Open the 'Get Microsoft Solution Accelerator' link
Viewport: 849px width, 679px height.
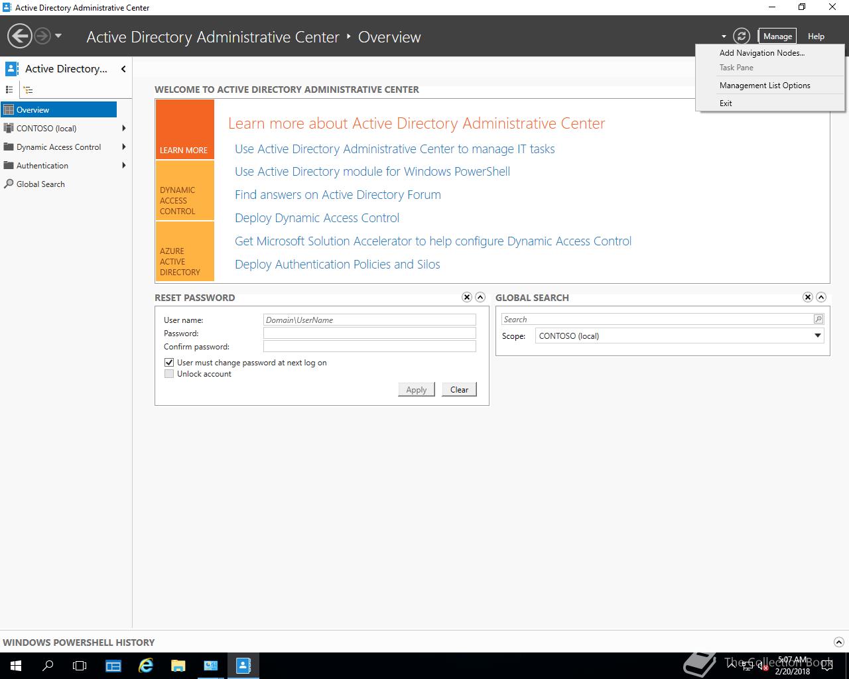click(x=433, y=241)
